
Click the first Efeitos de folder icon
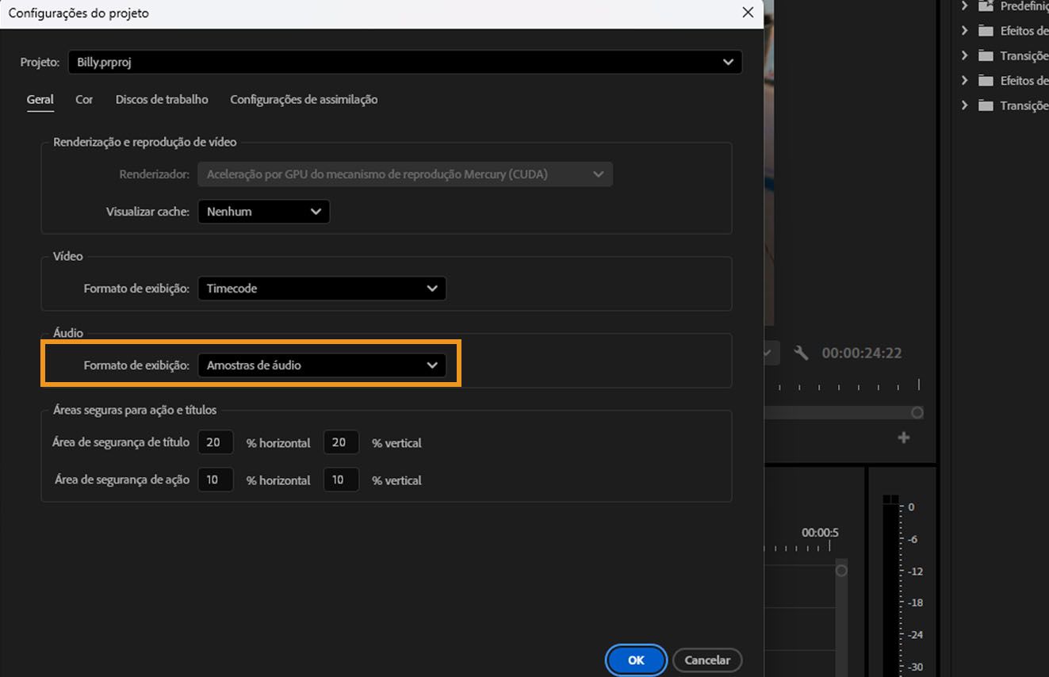pyautogui.click(x=986, y=30)
